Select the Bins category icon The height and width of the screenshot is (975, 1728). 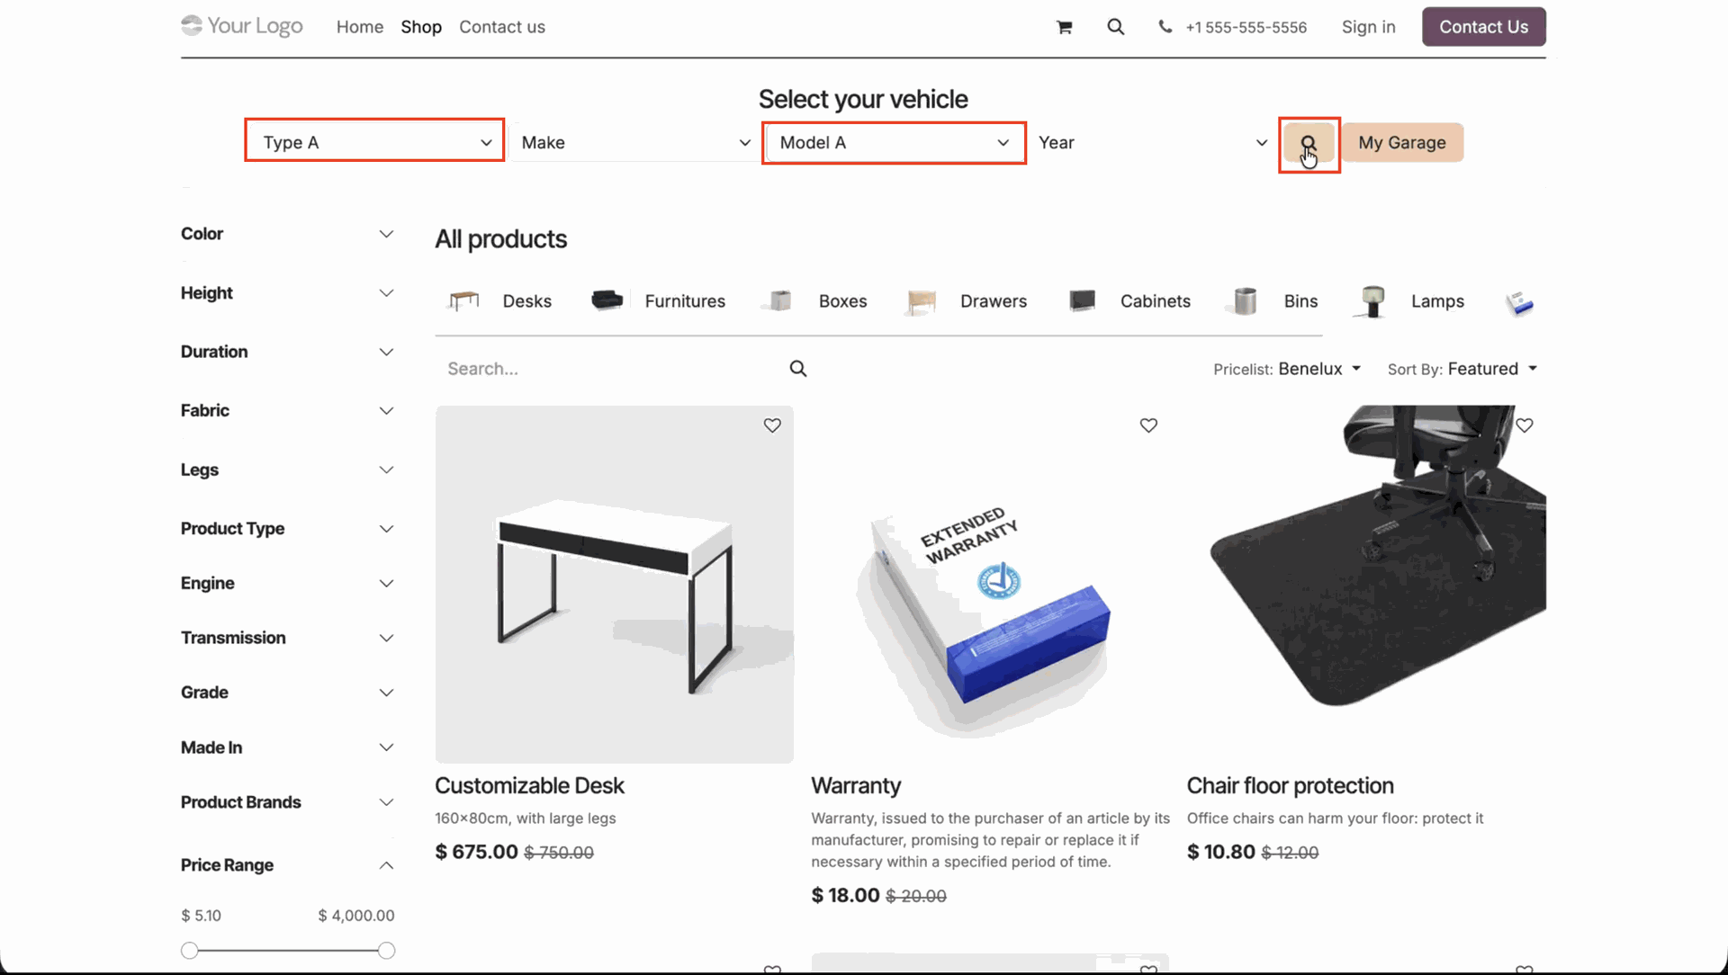[x=1246, y=301]
